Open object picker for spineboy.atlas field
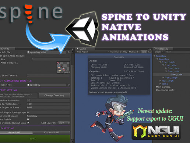This screenshot has height=143, width=190. [x=68, y=52]
